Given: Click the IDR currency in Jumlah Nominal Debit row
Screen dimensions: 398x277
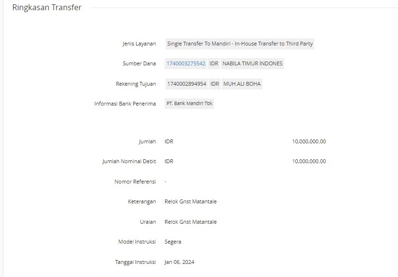Looking at the screenshot, I should (x=169, y=161).
